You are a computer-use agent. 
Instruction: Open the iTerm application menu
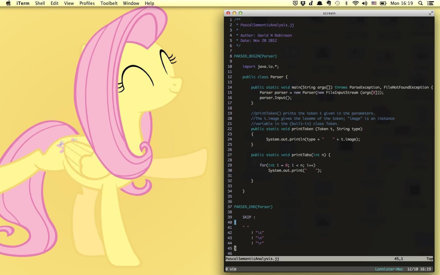(23, 3)
